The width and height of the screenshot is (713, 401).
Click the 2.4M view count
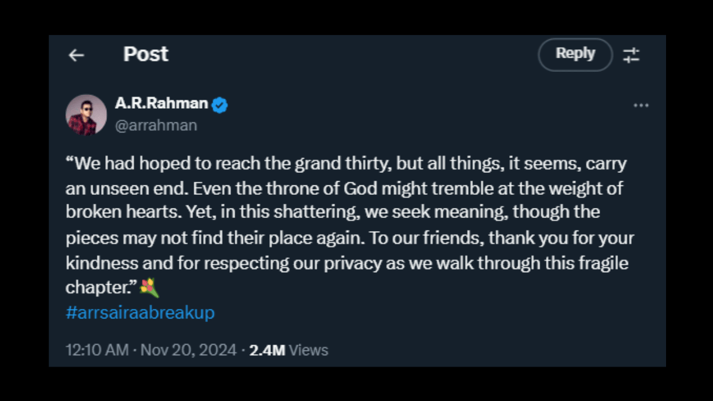[267, 350]
